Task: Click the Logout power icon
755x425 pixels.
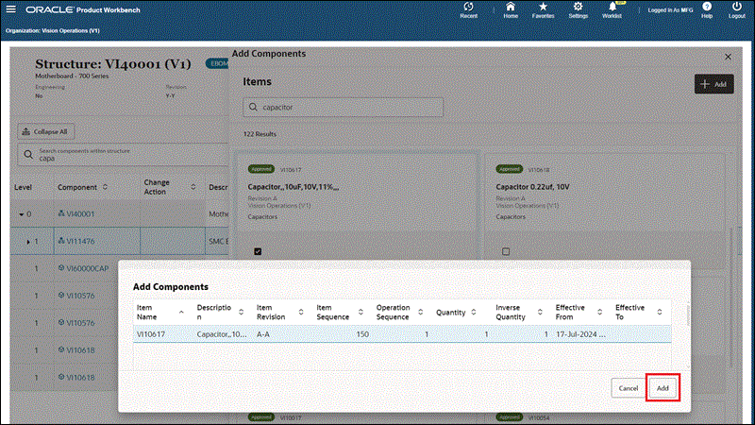Action: point(737,10)
